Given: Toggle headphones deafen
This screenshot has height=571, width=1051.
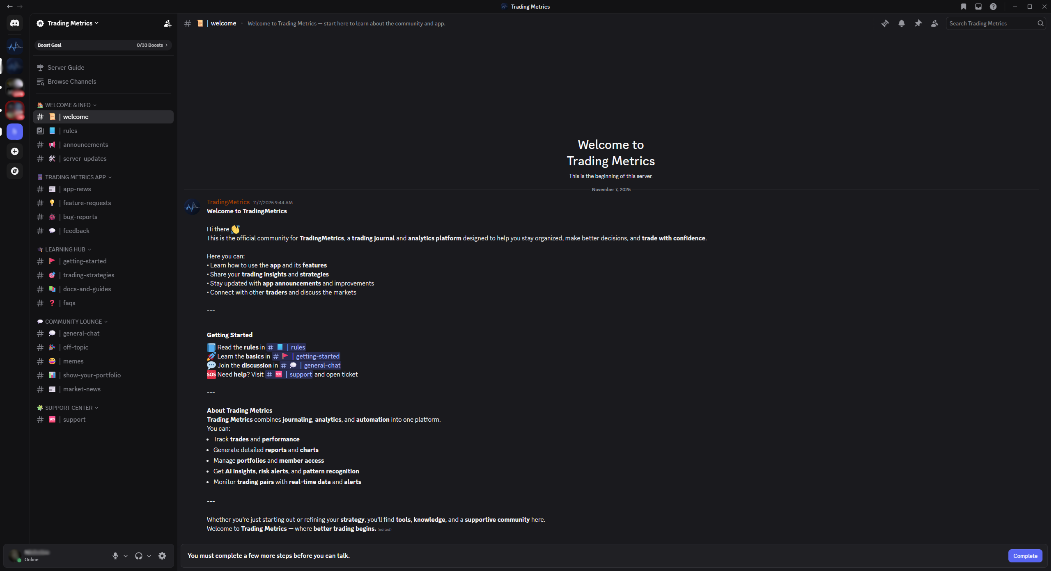Looking at the screenshot, I should click(139, 556).
